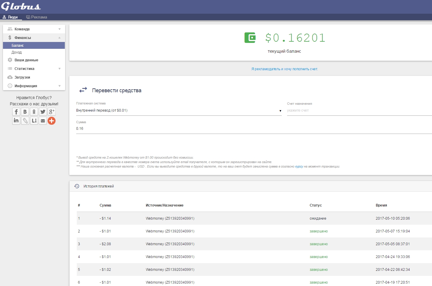The image size is (432, 286).
Task: Click the transfer arrows icon beside Перевести средства
Action: click(83, 90)
